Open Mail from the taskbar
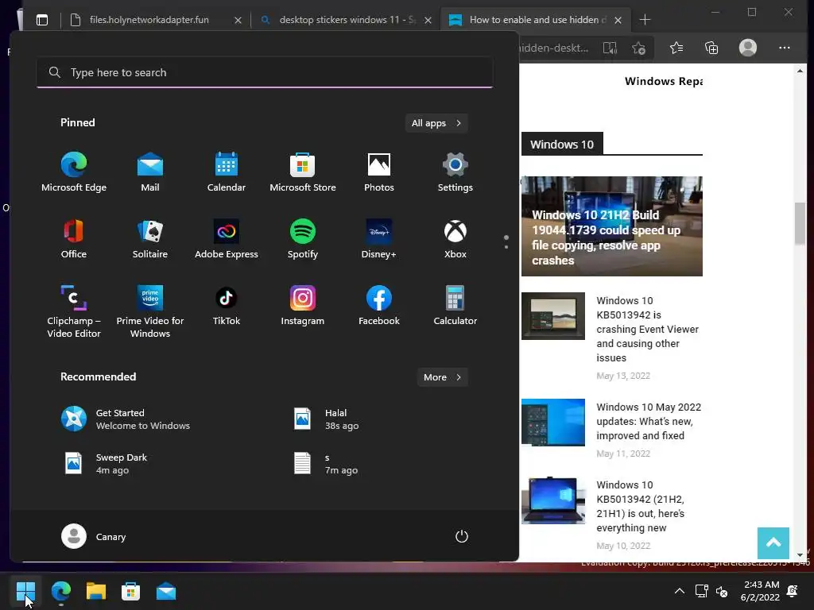The image size is (814, 610). tap(166, 591)
